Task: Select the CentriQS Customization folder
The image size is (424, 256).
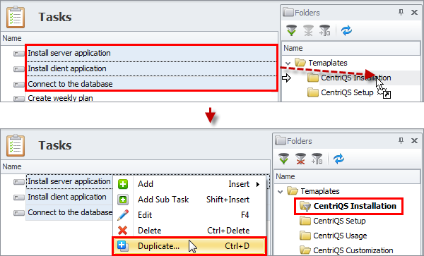Action: (353, 250)
